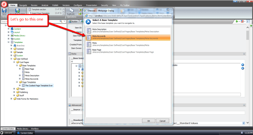253x135 pixels.
Task: Click the Content node icon in tree
Action: [x=12, y=29]
